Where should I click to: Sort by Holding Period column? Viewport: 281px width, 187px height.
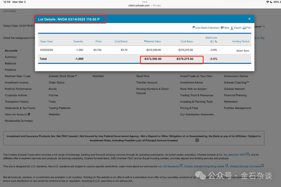pos(240,41)
